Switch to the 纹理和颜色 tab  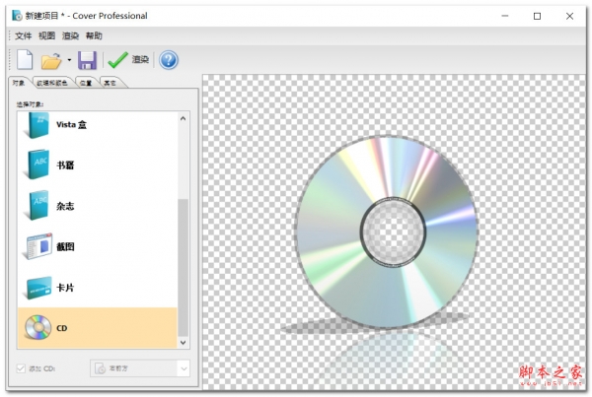coord(52,83)
